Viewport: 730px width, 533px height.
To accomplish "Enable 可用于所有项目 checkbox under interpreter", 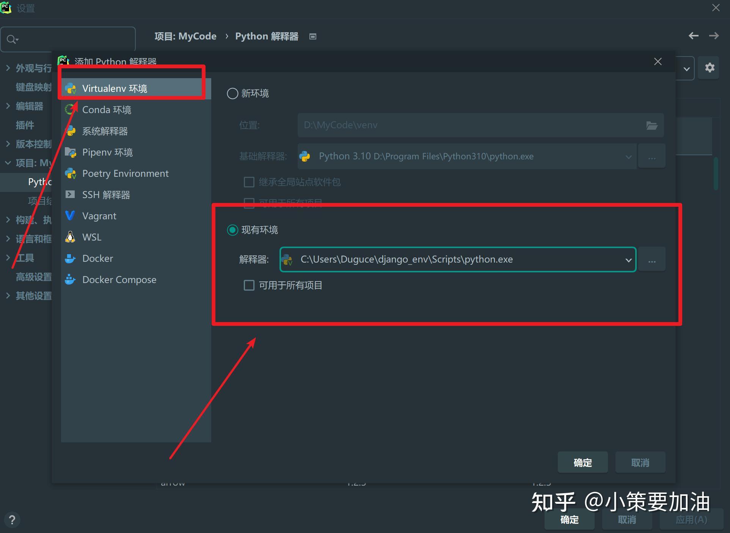I will [249, 285].
